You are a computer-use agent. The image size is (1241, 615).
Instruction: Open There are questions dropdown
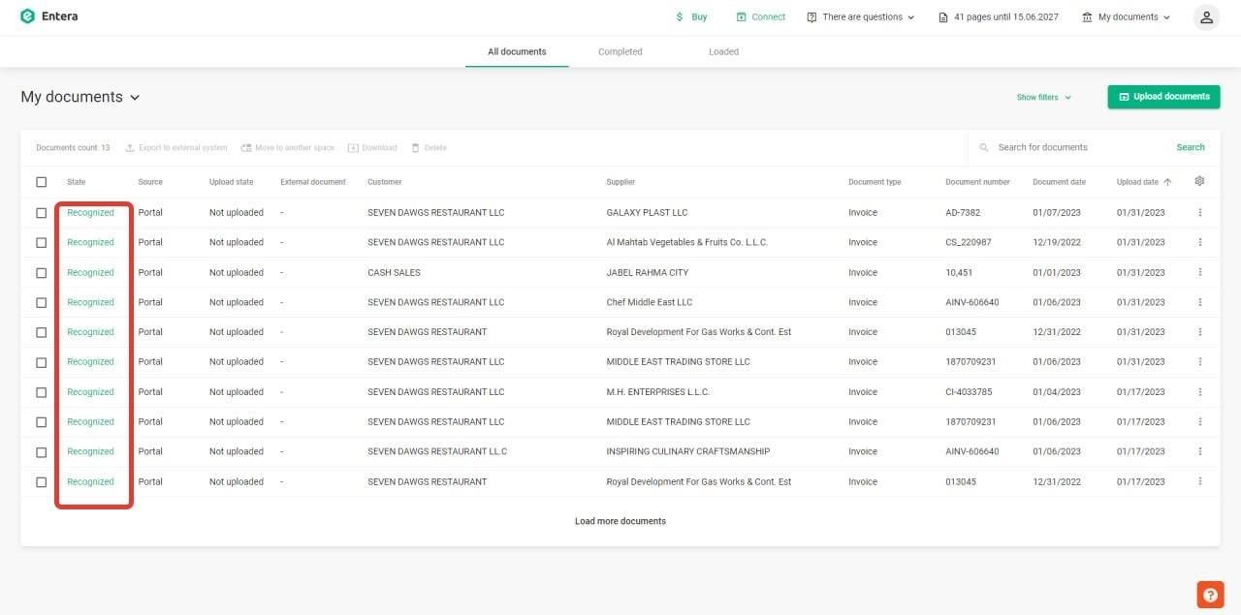click(x=861, y=17)
